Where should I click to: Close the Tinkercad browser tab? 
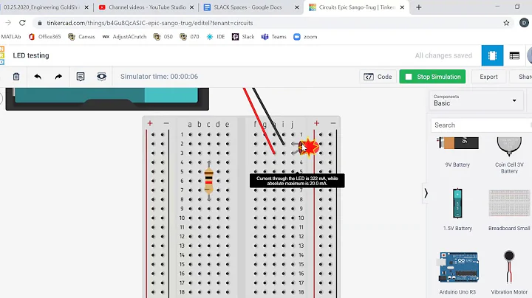[402, 7]
